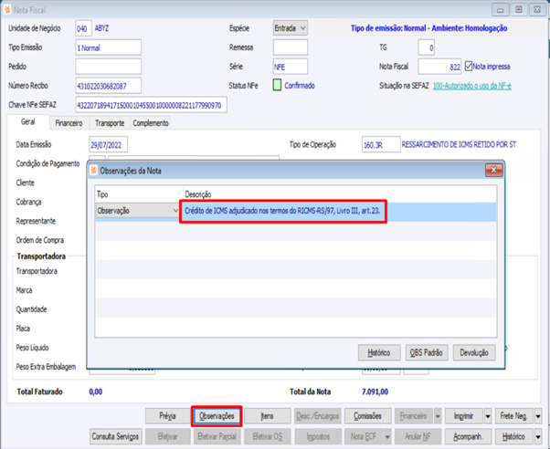Click the Comissões button

point(367,416)
